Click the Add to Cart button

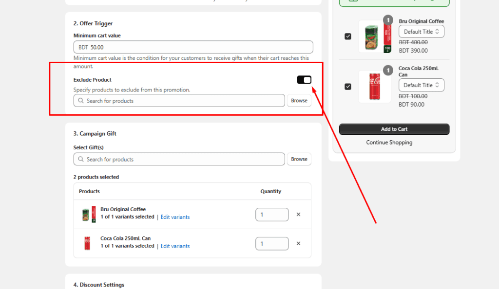pos(394,129)
